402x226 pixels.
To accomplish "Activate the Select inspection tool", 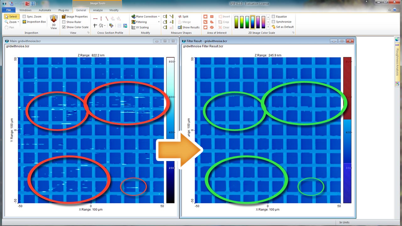I will coord(11,17).
